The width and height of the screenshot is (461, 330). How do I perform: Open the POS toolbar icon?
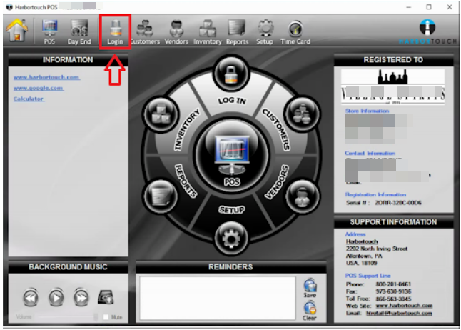[x=49, y=32]
